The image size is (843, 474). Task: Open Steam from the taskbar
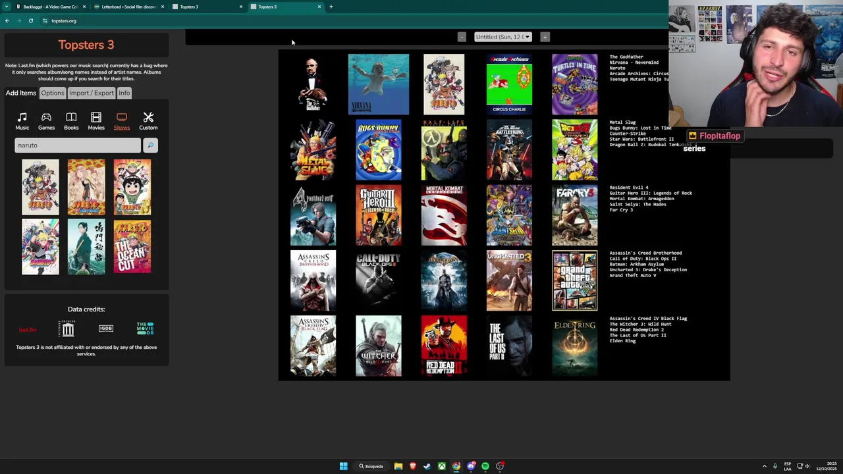pyautogui.click(x=427, y=466)
